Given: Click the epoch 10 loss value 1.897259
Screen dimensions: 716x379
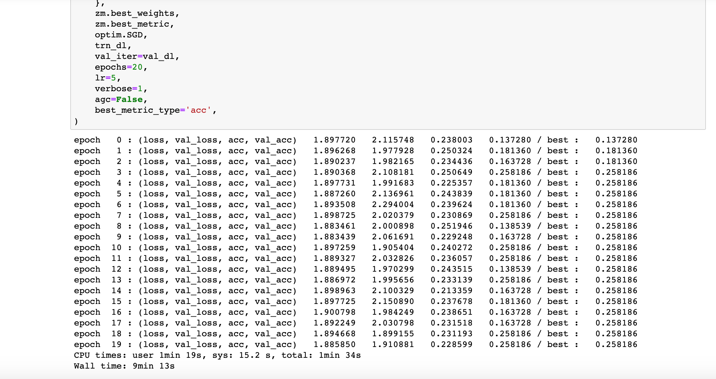Looking at the screenshot, I should (x=335, y=248).
